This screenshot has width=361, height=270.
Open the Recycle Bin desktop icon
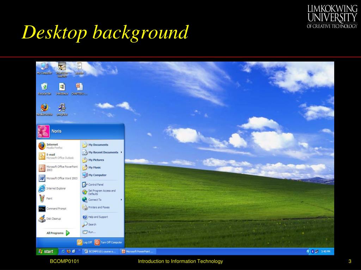click(44, 89)
